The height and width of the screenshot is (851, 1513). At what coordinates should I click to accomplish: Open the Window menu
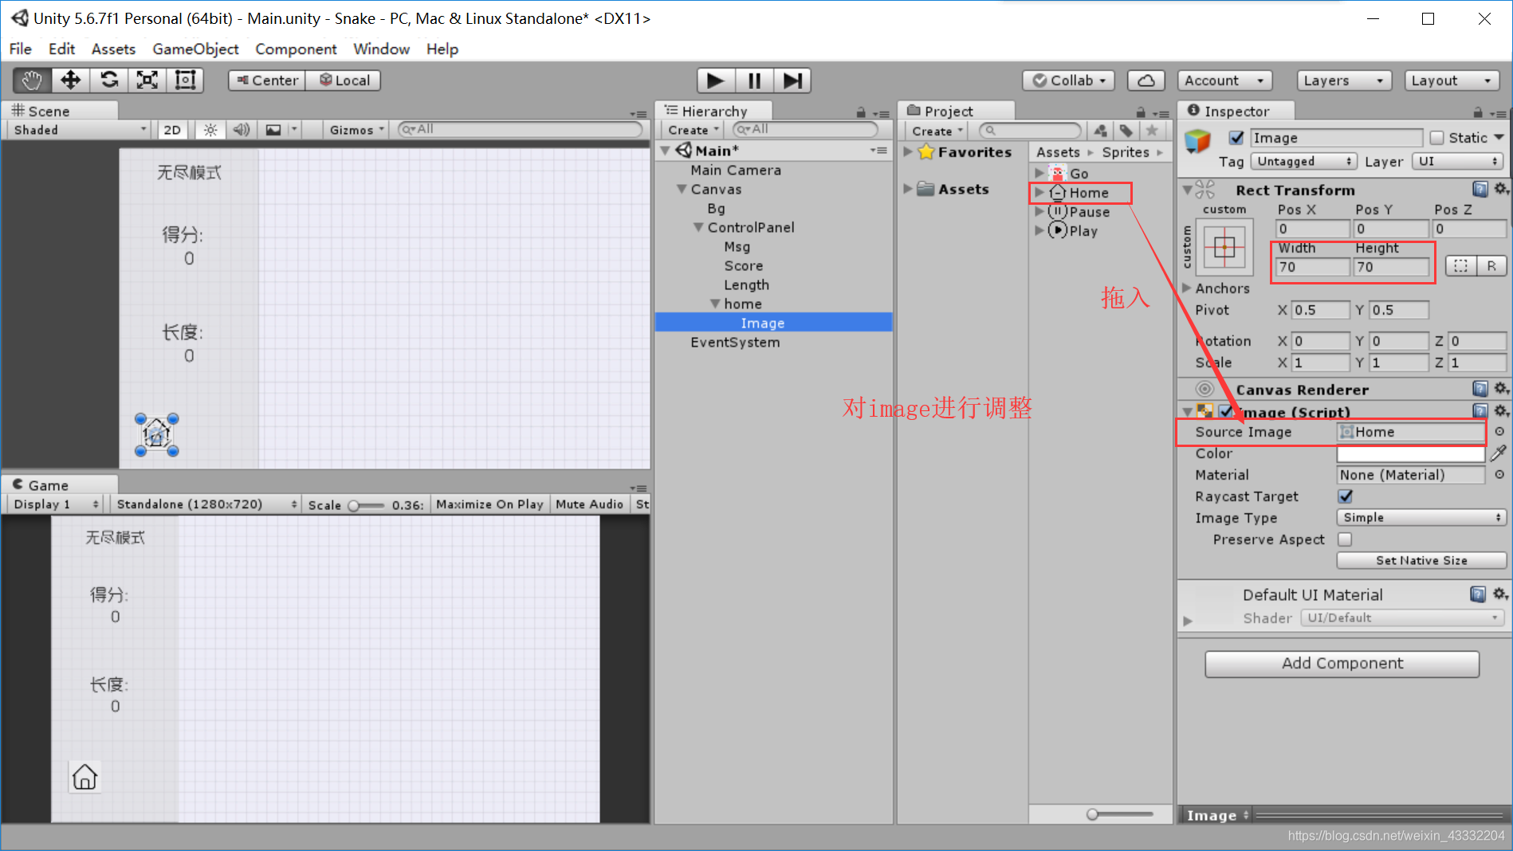coord(381,49)
